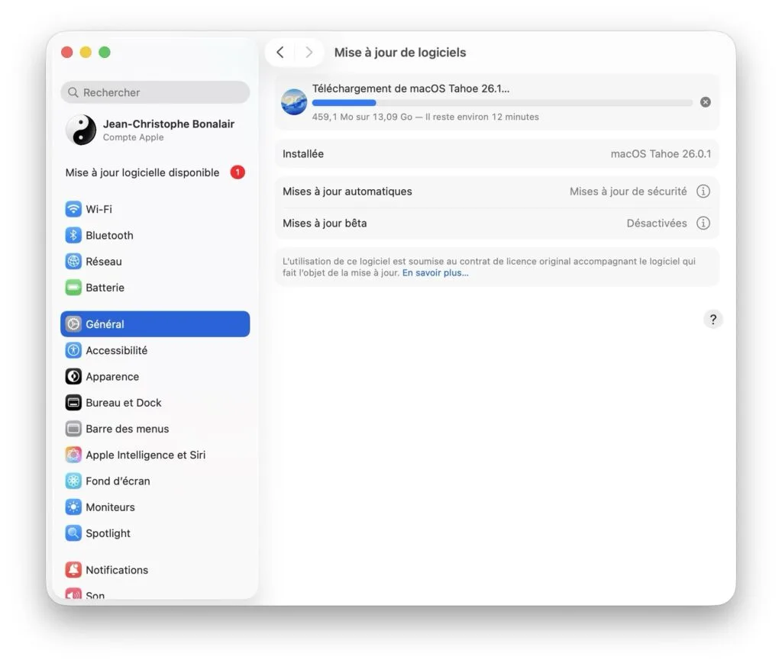Open the Wi-Fi settings icon
Viewport: 782px width, 666px height.
(x=73, y=208)
